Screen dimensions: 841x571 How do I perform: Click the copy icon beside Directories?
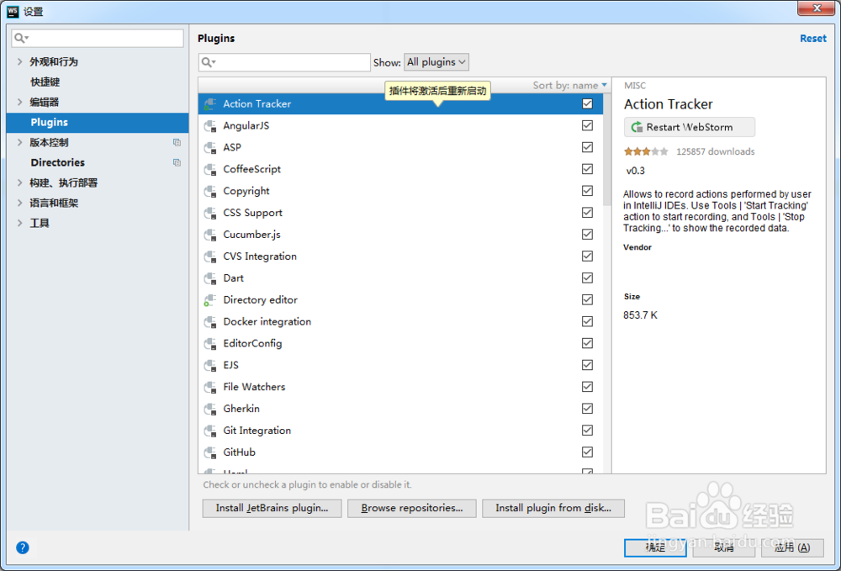click(x=177, y=162)
